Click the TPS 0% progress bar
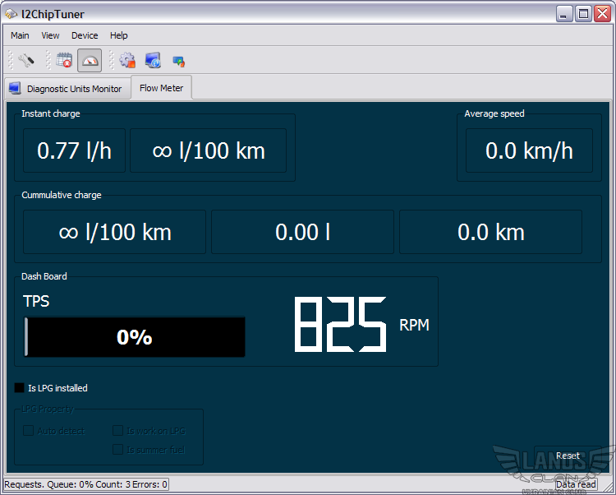Viewport: 616px width, 495px height. (135, 337)
